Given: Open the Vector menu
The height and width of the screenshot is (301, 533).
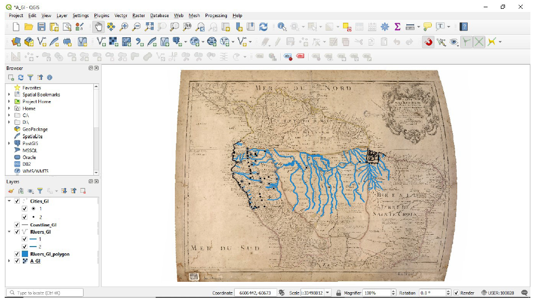Looking at the screenshot, I should point(120,16).
